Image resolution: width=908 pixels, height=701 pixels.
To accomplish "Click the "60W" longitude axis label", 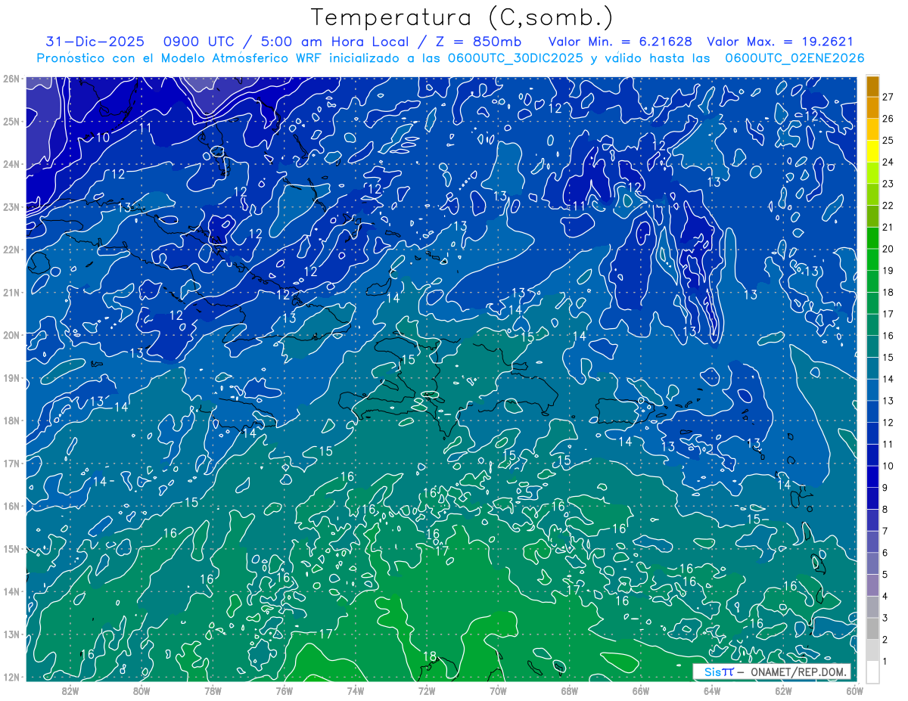I will point(855,690).
